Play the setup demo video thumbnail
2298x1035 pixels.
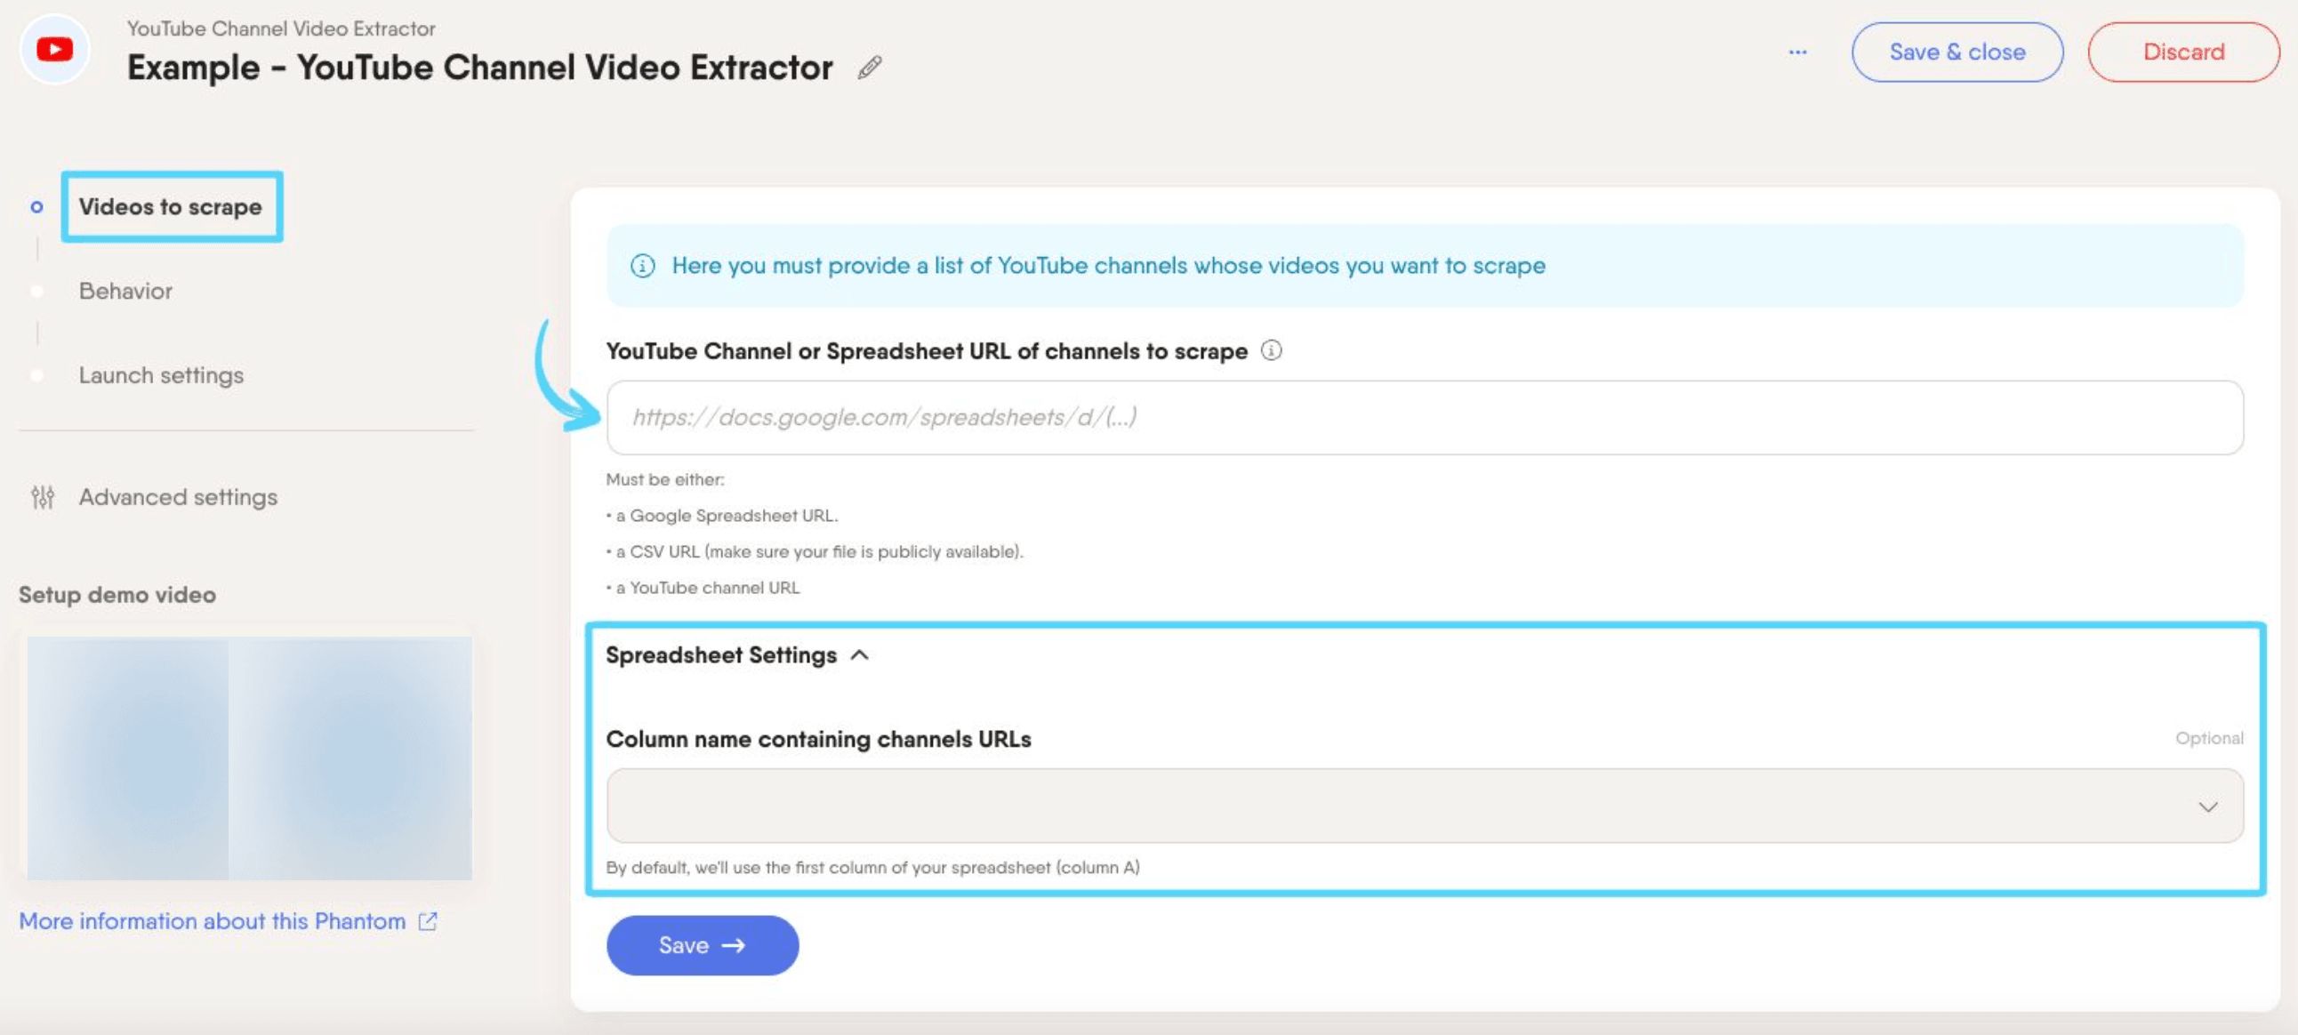[x=249, y=758]
